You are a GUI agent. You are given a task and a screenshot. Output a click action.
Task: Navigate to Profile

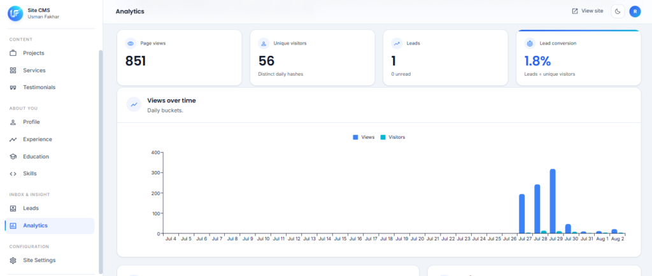tap(50, 122)
